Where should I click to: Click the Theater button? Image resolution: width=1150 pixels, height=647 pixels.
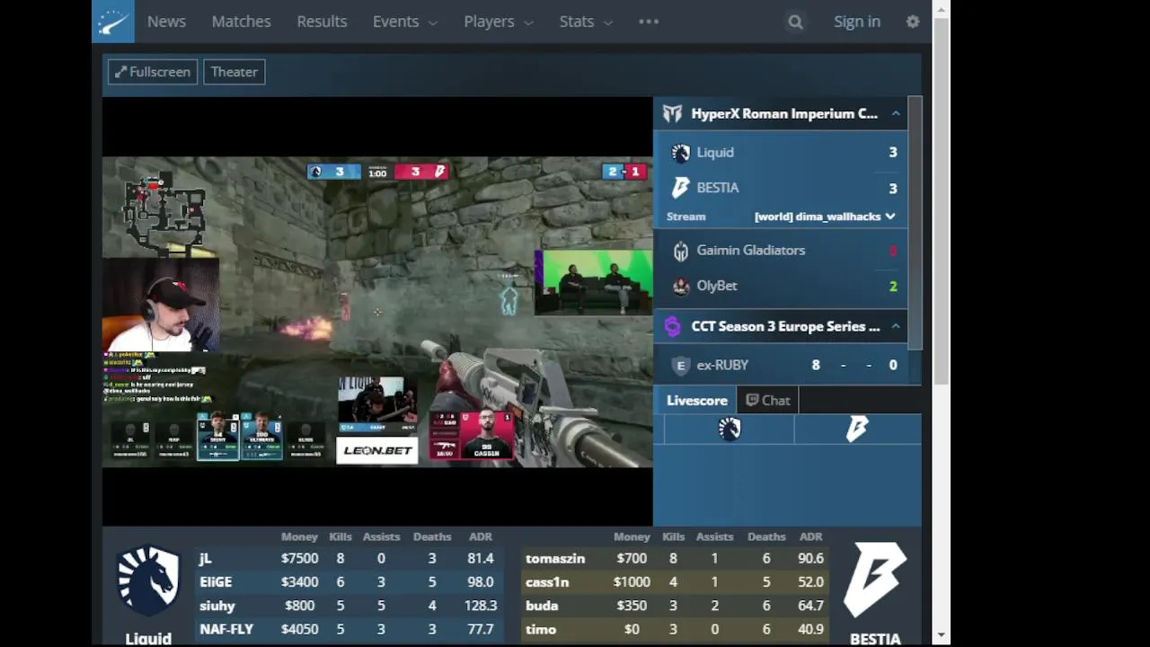click(234, 72)
